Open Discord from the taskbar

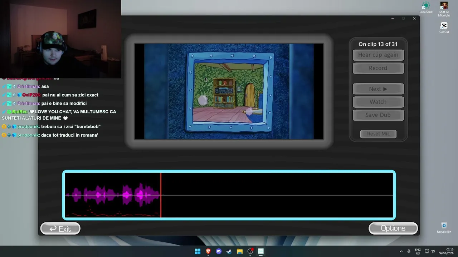tap(219, 251)
